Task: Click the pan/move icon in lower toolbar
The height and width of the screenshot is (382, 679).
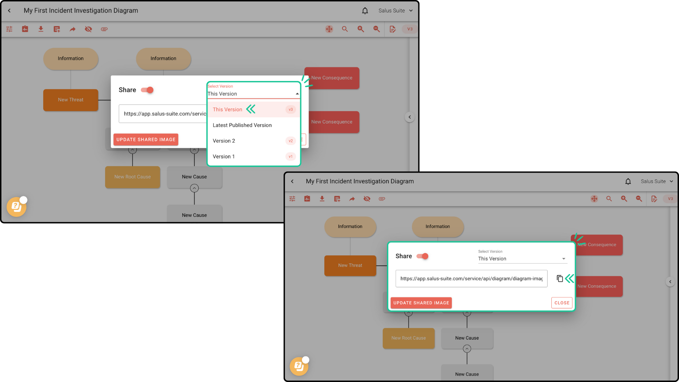Action: (x=594, y=199)
